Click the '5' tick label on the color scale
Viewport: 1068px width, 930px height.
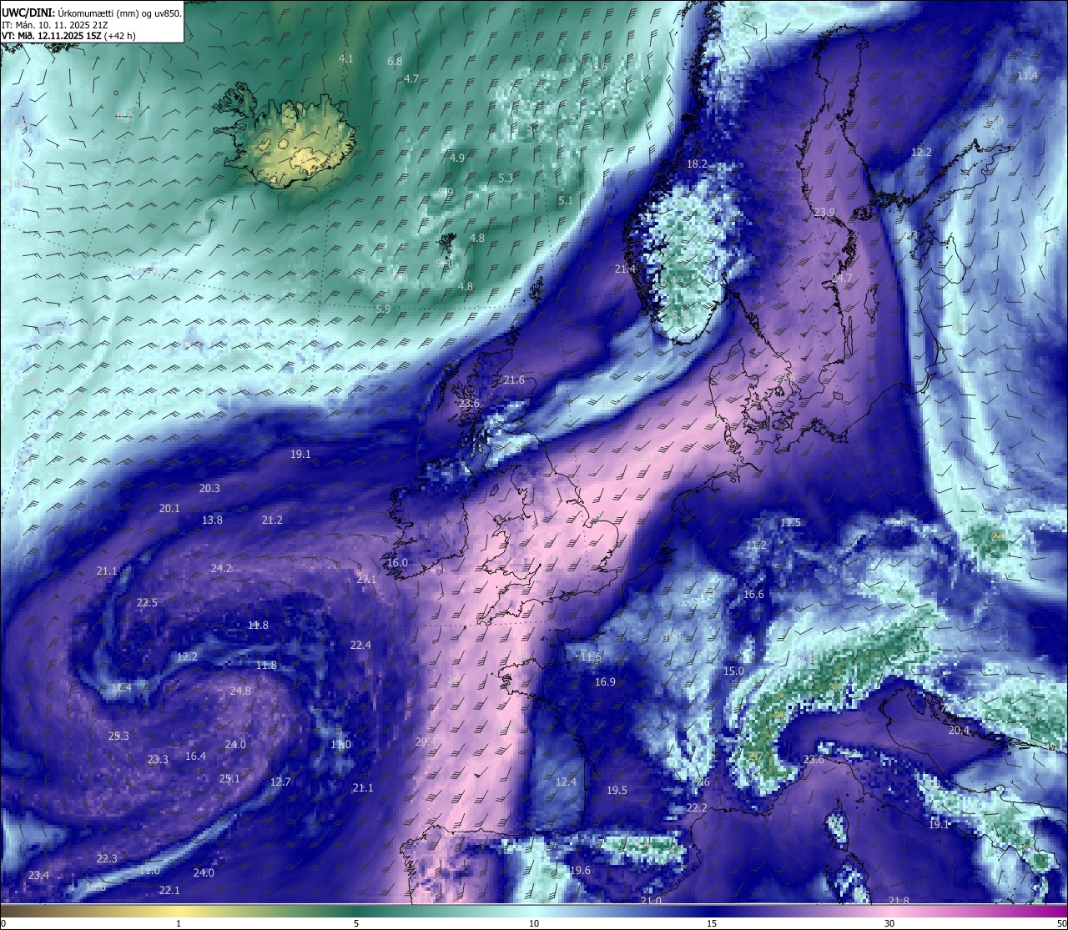[356, 923]
